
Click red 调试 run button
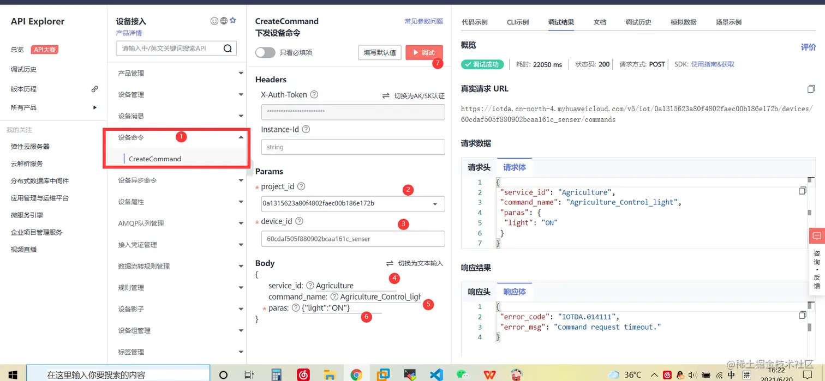point(424,52)
